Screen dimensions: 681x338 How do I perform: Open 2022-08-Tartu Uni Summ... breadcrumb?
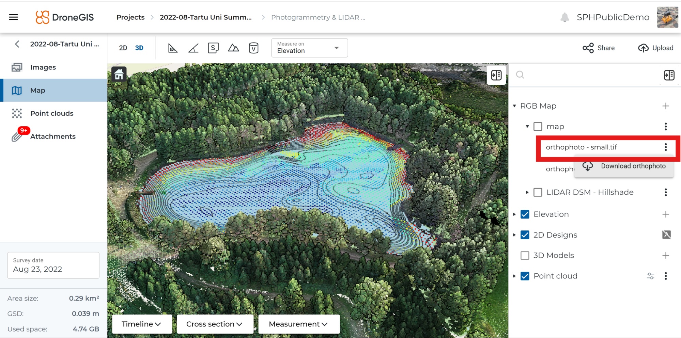206,17
